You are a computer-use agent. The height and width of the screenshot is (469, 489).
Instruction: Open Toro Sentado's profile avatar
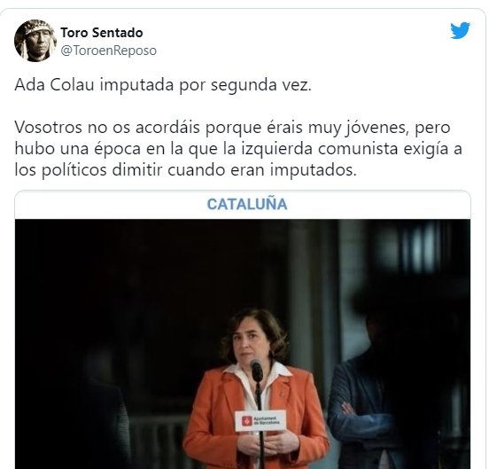pyautogui.click(x=35, y=41)
